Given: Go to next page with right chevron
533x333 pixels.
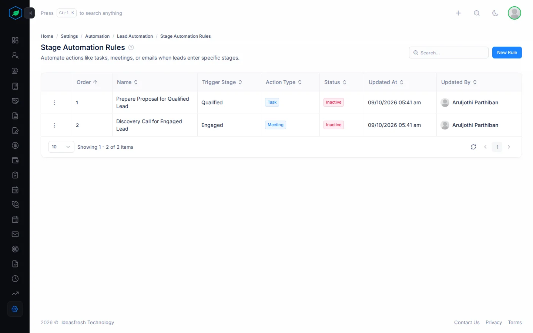Looking at the screenshot, I should [x=509, y=147].
